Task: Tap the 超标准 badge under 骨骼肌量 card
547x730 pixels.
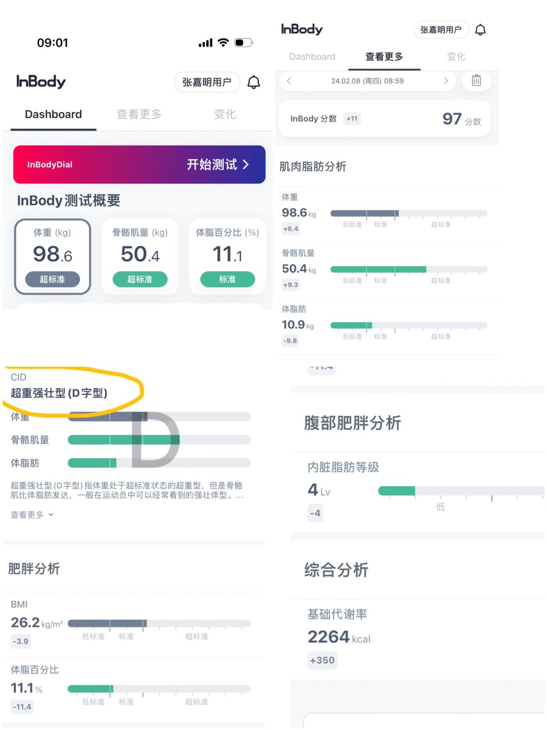Action: point(140,279)
